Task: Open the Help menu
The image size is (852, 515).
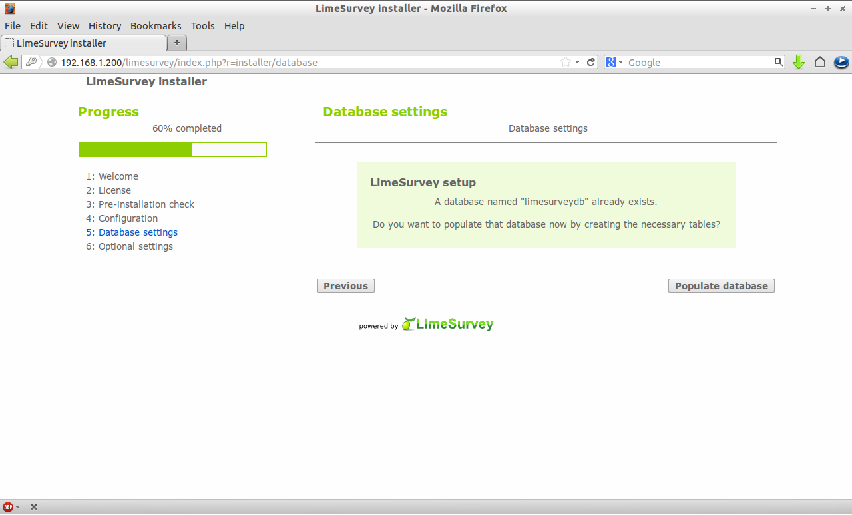Action: click(234, 26)
